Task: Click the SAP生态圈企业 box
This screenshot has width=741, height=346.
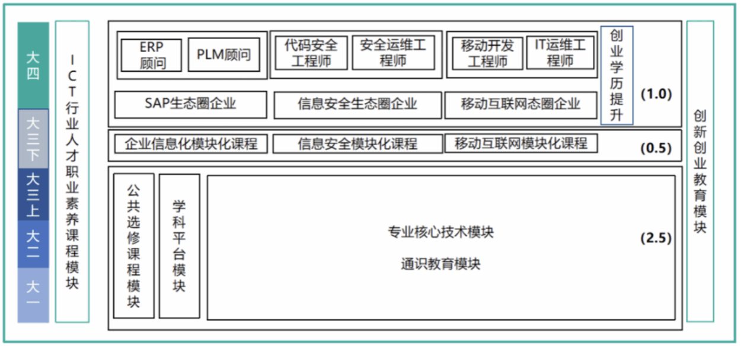Action: click(190, 104)
